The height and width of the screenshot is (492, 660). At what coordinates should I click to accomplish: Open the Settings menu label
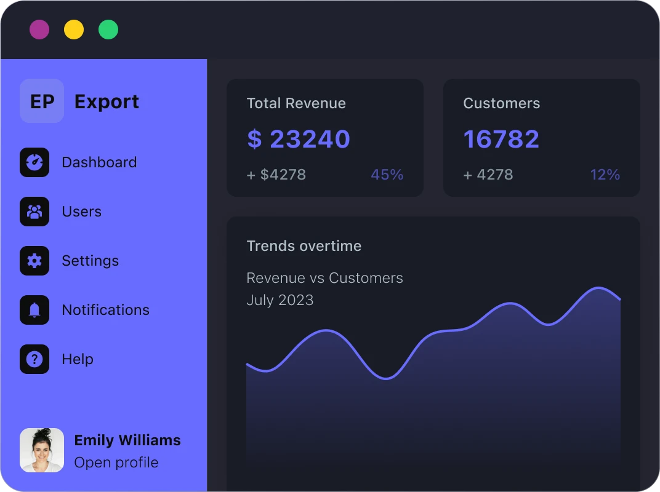click(90, 261)
